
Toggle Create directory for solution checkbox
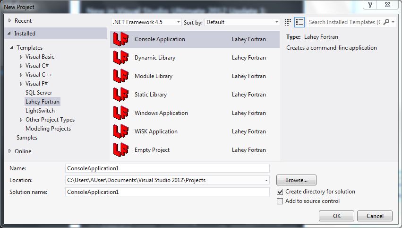pos(280,192)
